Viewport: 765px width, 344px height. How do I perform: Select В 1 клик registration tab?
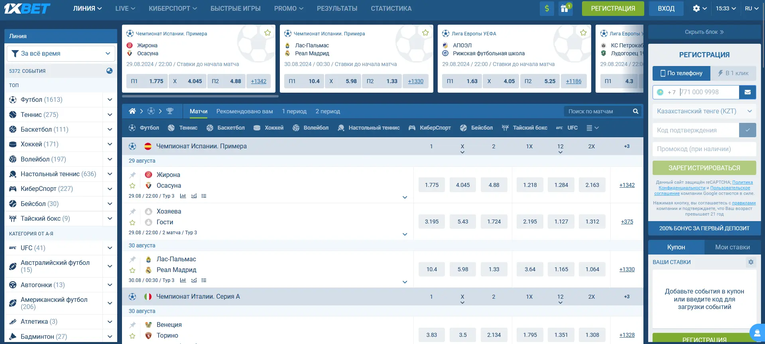tap(733, 73)
